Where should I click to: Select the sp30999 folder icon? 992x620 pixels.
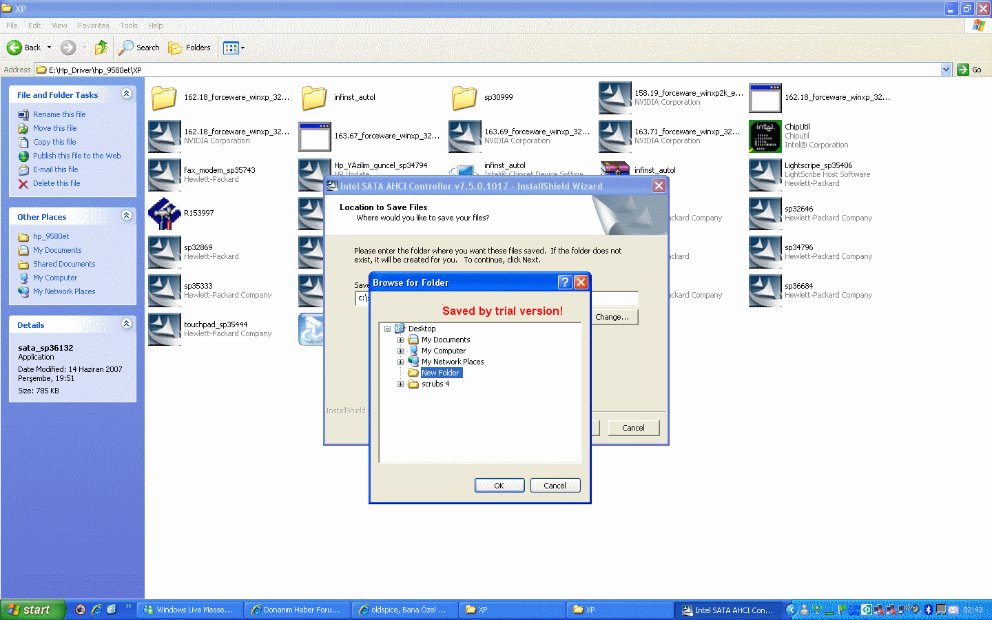point(464,98)
